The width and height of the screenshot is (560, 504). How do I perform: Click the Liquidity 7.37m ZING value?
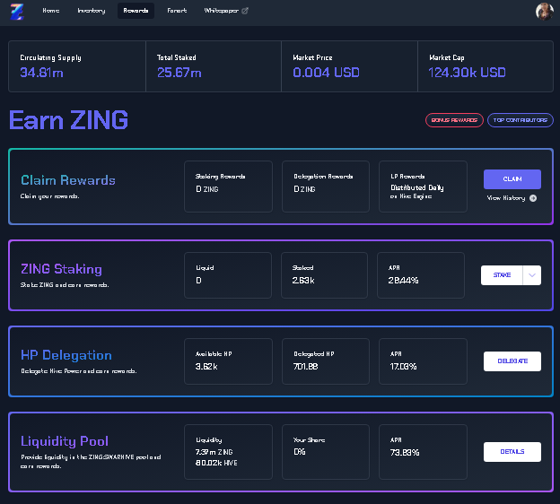point(214,452)
